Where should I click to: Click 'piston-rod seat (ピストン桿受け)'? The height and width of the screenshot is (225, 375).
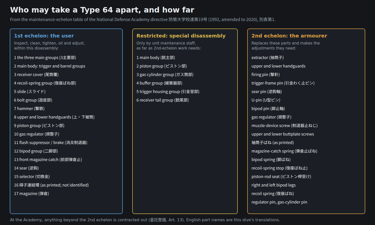281,176
